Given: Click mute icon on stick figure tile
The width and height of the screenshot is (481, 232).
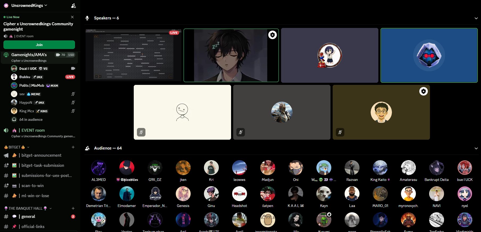Looking at the screenshot, I should pyautogui.click(x=141, y=132).
